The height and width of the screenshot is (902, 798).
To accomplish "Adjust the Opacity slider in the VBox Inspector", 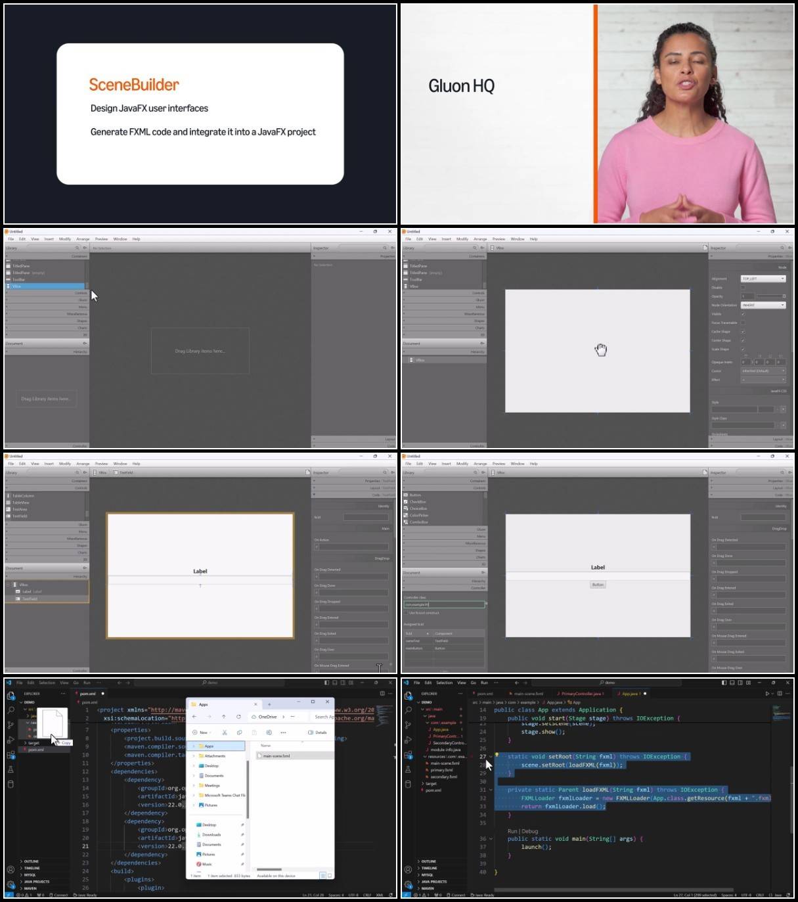I will click(x=771, y=296).
